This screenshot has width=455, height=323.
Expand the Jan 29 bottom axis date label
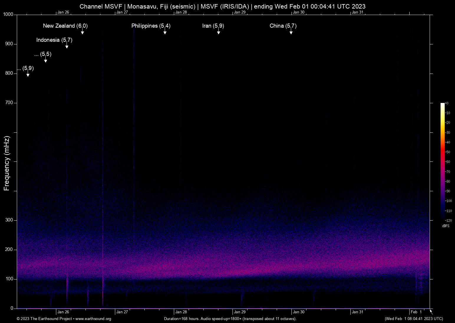240,312
